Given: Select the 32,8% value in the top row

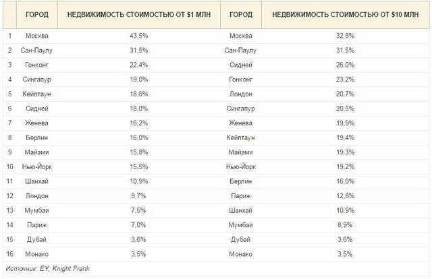Looking at the screenshot, I should pos(345,36).
